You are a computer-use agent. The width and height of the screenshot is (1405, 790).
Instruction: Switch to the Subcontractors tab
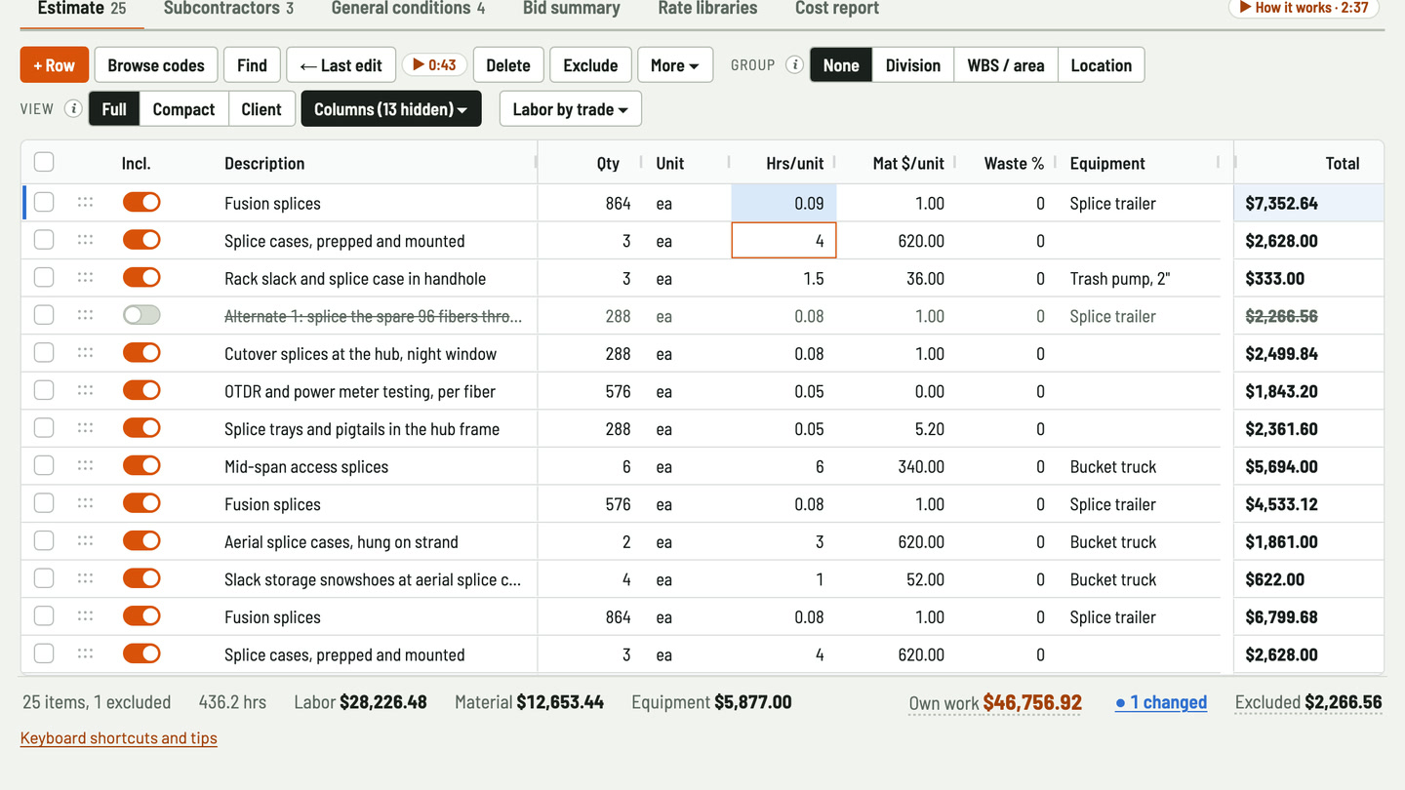pos(228,9)
